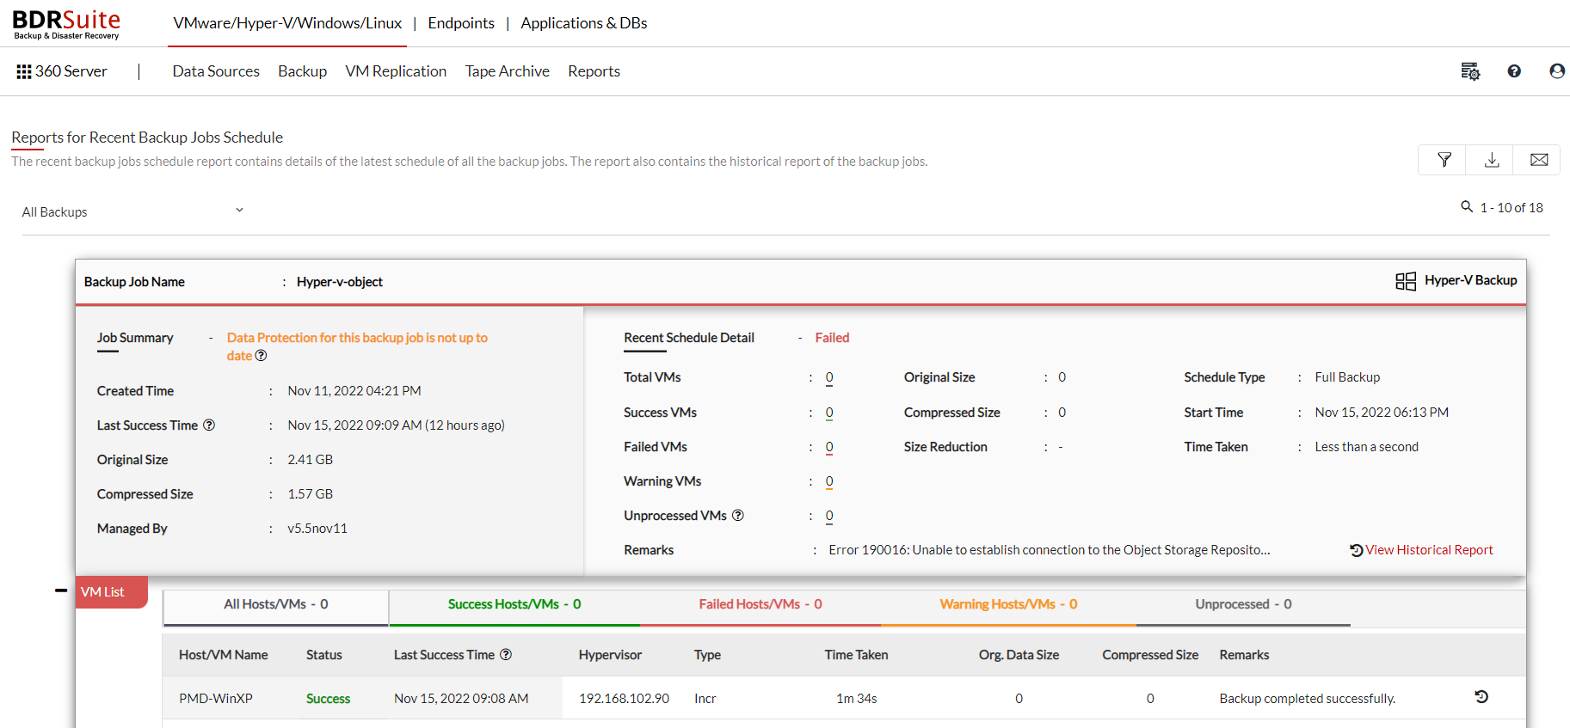Screen dimensions: 1570x728
Task: Click the Failed VMs count link
Action: pos(829,447)
